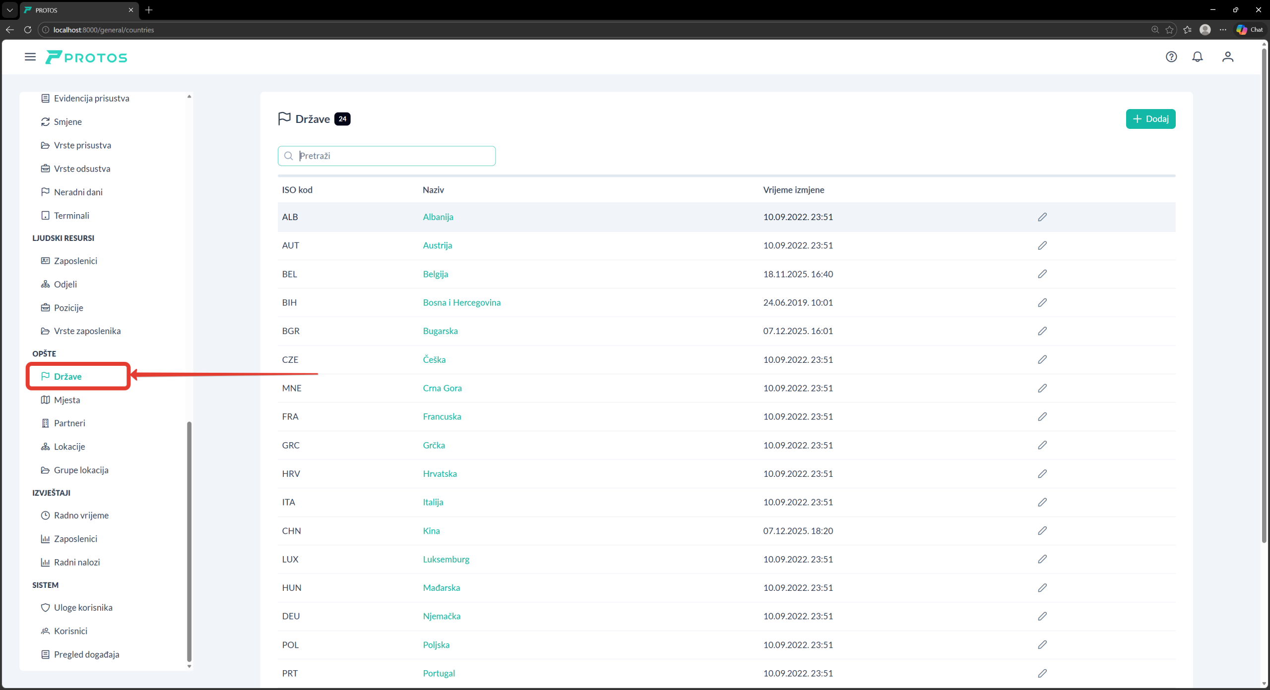The height and width of the screenshot is (690, 1270).
Task: Click the edit pencil for Albanija
Action: 1042,217
